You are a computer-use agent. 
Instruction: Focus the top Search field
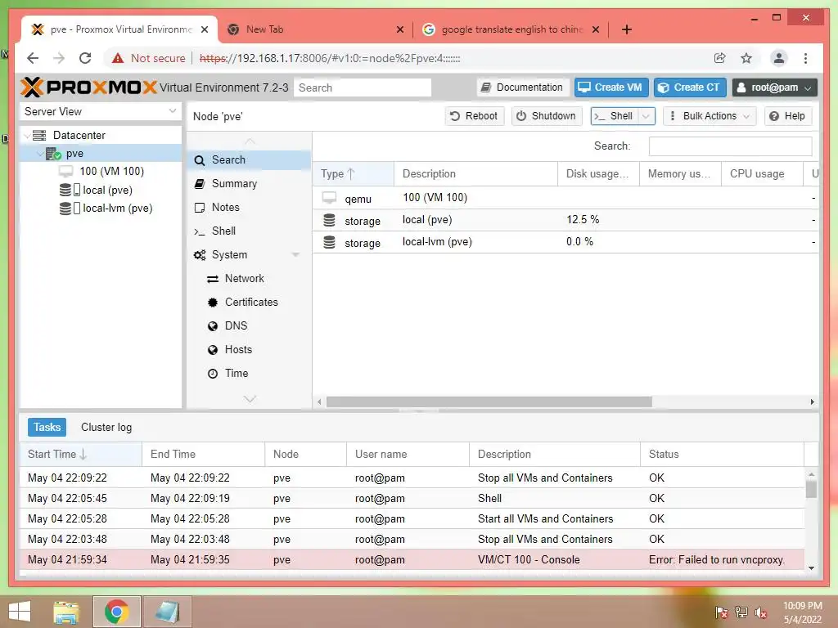pos(363,87)
